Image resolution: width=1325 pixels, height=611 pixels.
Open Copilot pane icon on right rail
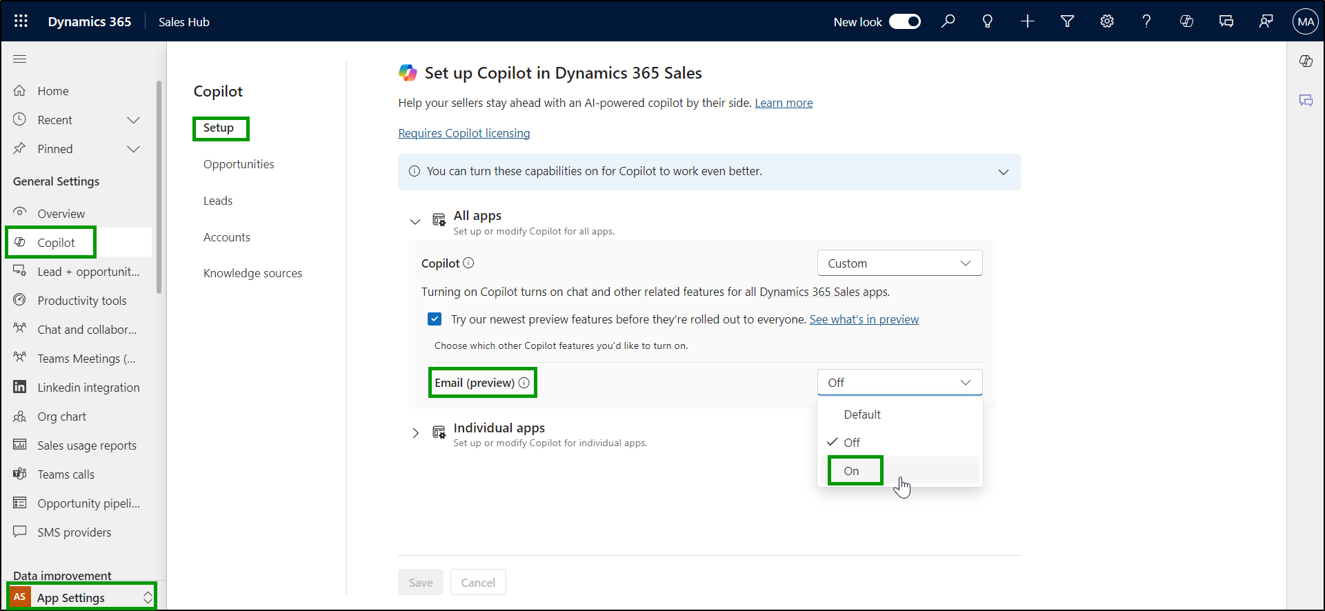[x=1306, y=61]
